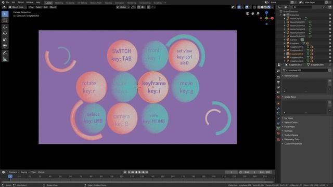Viewport: 333px width, 187px height.
Task: Open the Object properties tab
Action: [278, 103]
